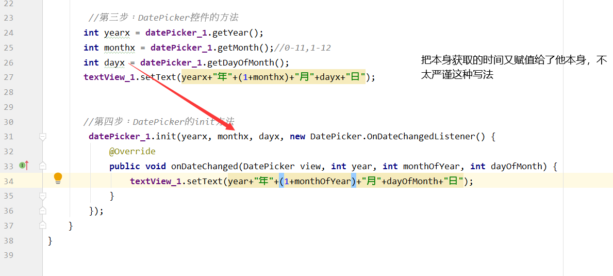The width and height of the screenshot is (613, 276).
Task: Click the "});" closing on line 36
Action: point(96,210)
